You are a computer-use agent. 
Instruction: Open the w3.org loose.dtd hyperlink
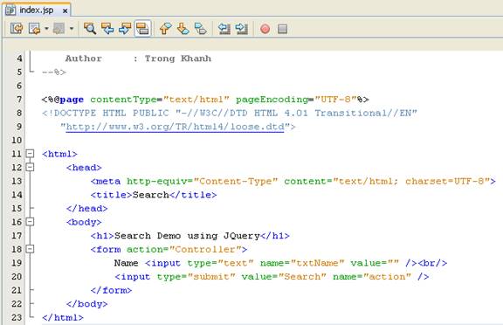click(x=176, y=127)
